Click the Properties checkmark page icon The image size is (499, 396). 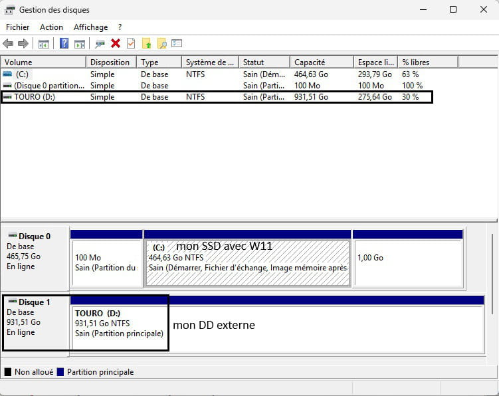pyautogui.click(x=131, y=44)
